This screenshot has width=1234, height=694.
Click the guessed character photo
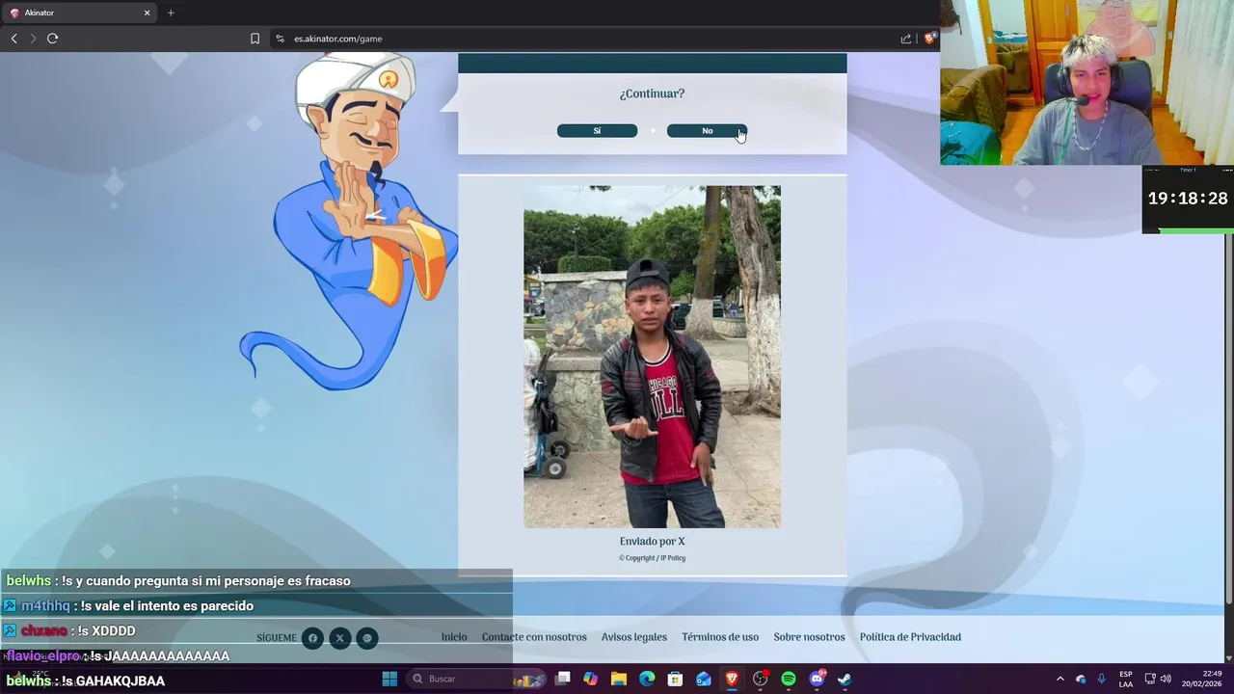coord(653,357)
